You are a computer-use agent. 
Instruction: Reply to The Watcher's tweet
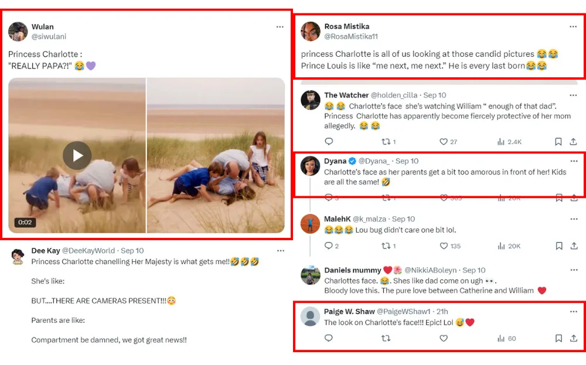(329, 142)
